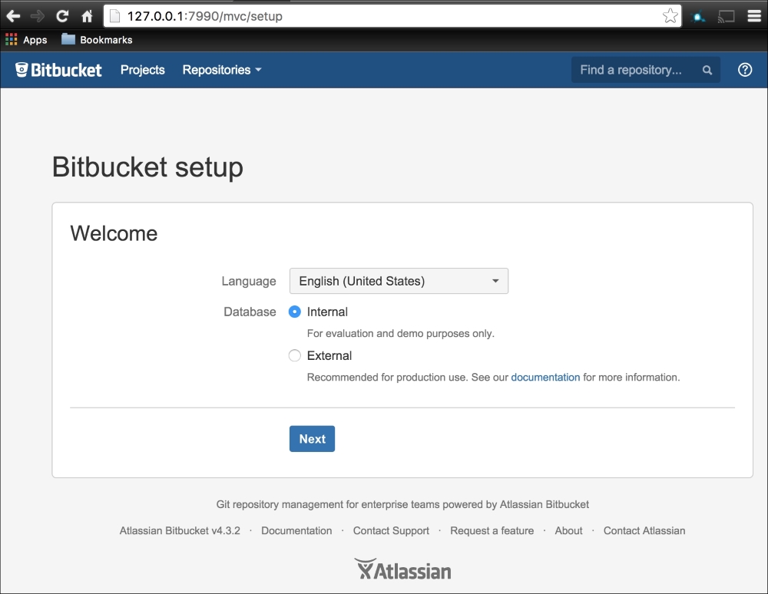
Task: Click the Bitbucket logo in header
Action: [x=58, y=70]
